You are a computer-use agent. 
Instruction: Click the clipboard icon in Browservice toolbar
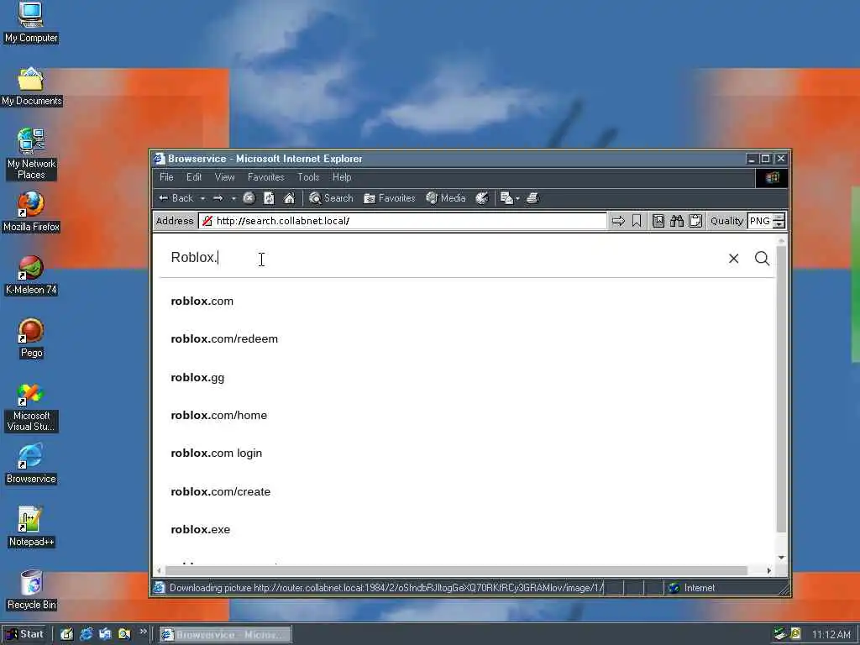[x=695, y=221]
